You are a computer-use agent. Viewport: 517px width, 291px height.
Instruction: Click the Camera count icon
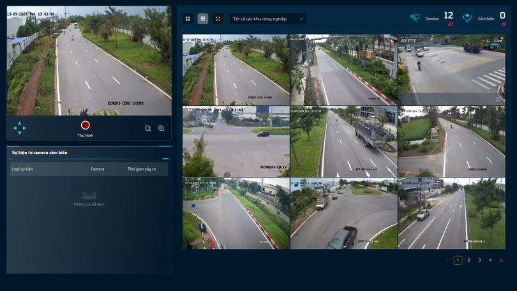pyautogui.click(x=415, y=18)
